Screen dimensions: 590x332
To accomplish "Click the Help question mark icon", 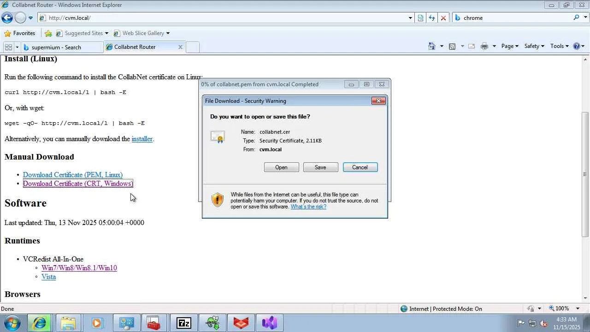I will 576,46.
